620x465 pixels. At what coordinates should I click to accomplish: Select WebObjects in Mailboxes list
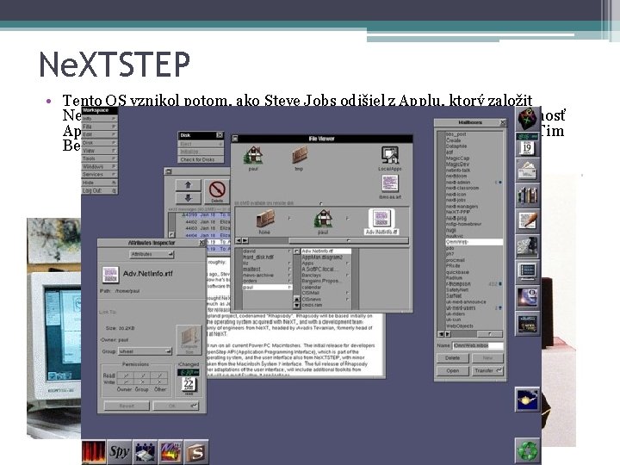click(x=474, y=325)
